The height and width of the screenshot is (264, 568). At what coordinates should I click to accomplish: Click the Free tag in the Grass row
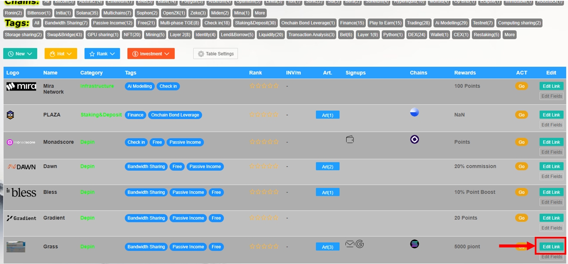pyautogui.click(x=216, y=247)
